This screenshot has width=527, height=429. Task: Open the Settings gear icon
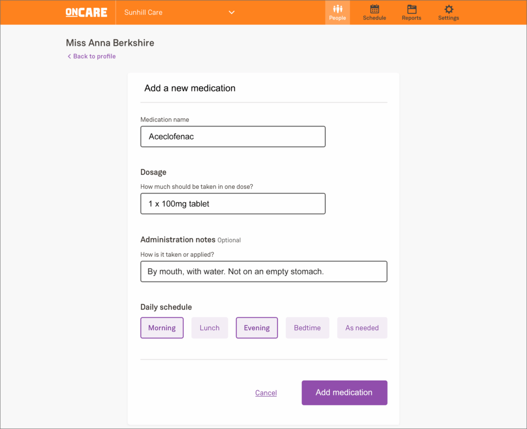click(448, 9)
